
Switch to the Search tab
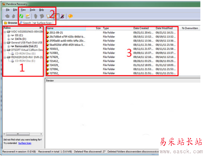point(25,23)
